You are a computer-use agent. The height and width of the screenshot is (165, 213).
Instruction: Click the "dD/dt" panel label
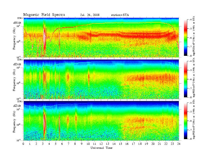17,64
